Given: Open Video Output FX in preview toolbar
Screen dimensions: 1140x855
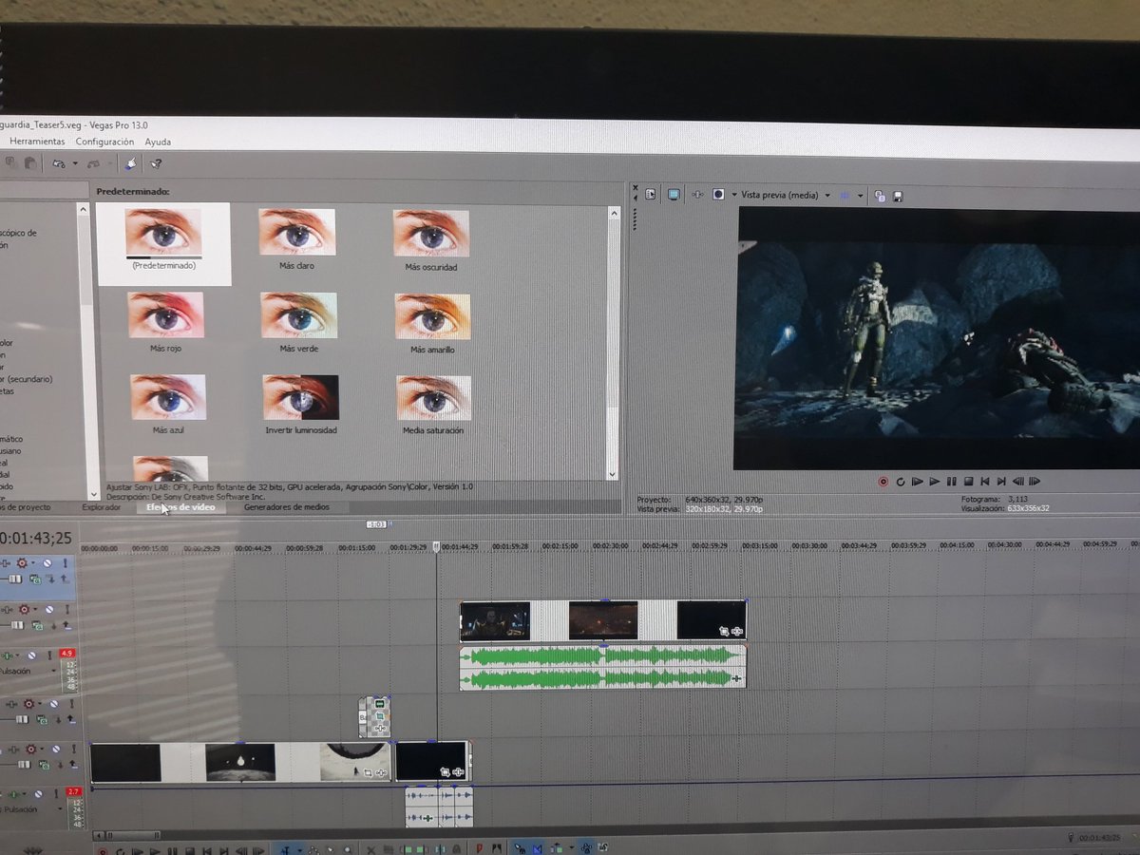Looking at the screenshot, I should click(698, 194).
